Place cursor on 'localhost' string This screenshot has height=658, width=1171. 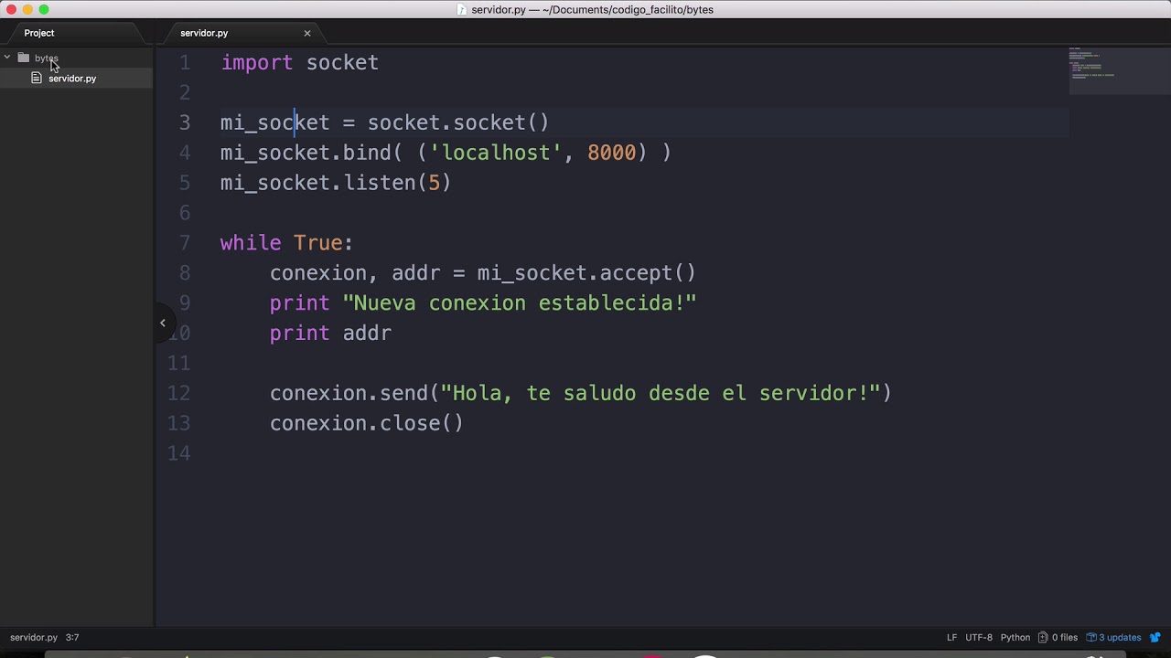[496, 153]
